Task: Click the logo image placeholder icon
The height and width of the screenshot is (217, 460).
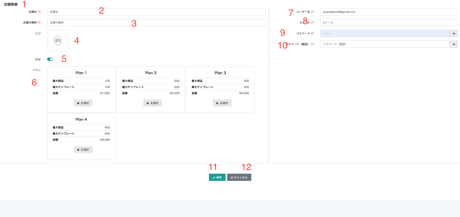Action: click(58, 40)
